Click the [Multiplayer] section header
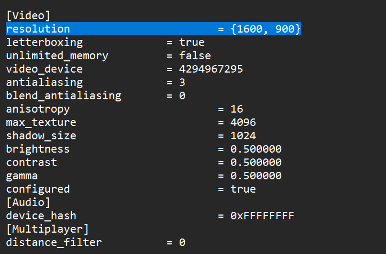Image resolution: width=386 pixels, height=254 pixels. point(48,229)
